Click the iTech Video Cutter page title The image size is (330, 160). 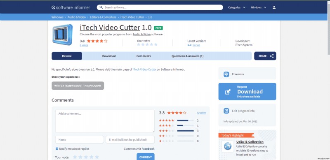coord(110,28)
